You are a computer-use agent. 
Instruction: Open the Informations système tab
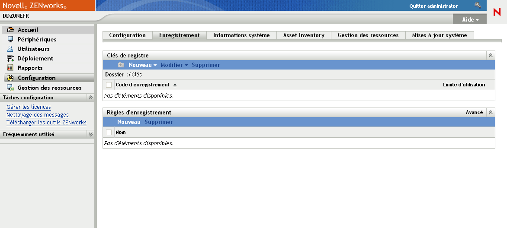tap(241, 35)
